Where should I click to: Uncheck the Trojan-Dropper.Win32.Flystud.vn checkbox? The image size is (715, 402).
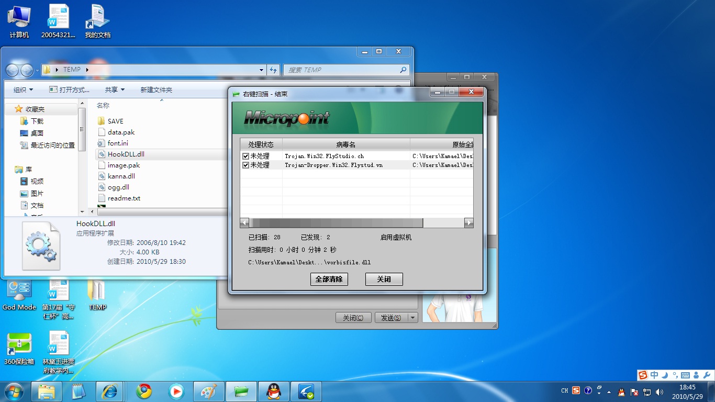pos(245,165)
